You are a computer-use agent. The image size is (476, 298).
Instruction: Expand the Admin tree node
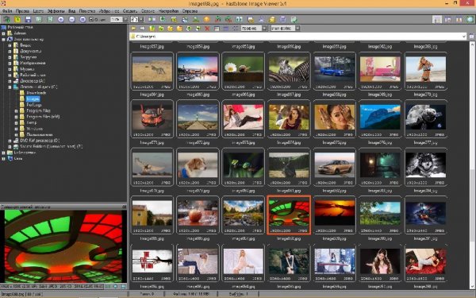click(4, 33)
